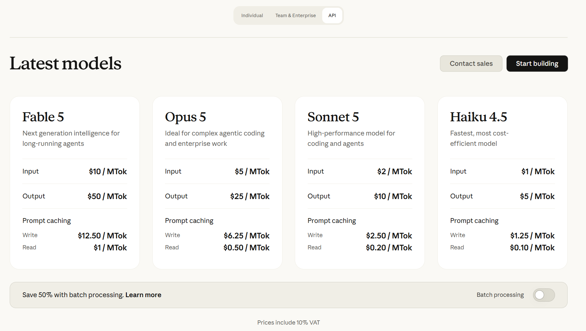Click the Prices include 10% VAT note
Viewport: 586px width, 331px height.
tap(289, 323)
